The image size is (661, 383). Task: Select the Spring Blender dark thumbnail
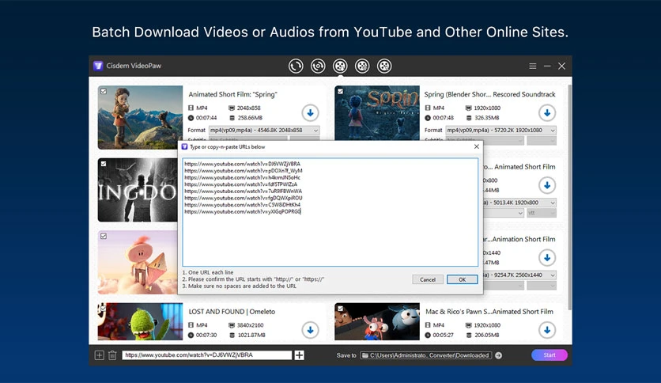(x=377, y=113)
